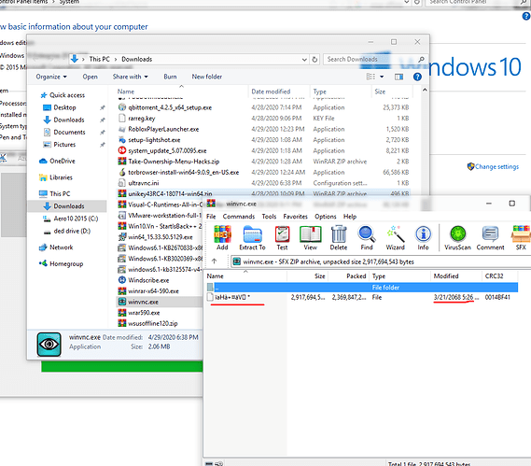Select the parent folder '..' row in WinRAR
Screen dimensions: 531x466
coord(362,288)
